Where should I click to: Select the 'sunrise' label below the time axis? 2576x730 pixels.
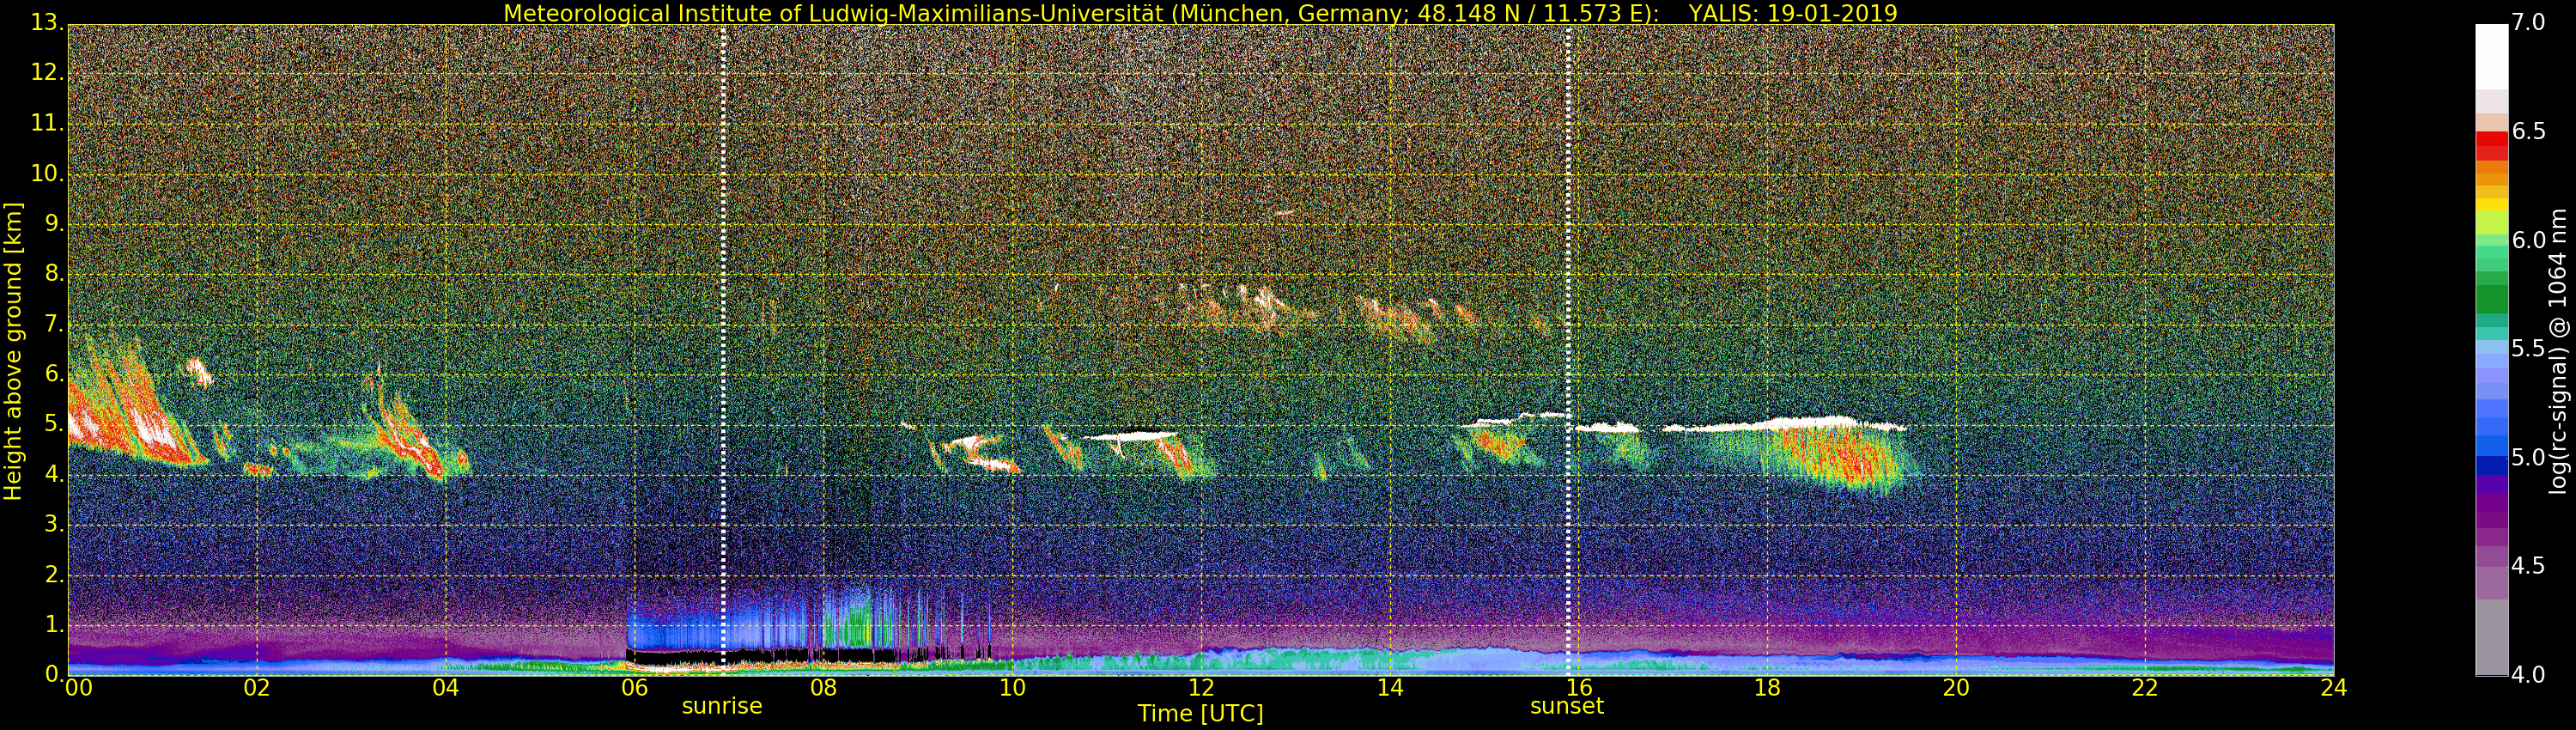click(x=722, y=706)
